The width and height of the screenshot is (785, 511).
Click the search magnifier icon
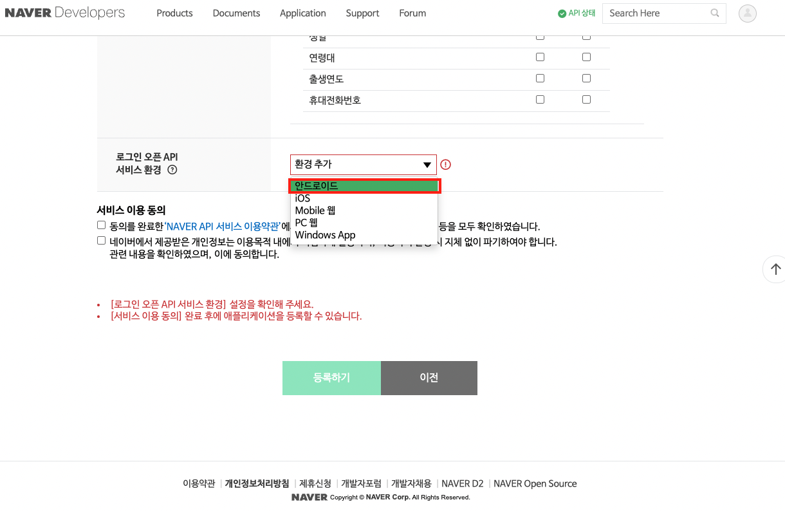[715, 13]
